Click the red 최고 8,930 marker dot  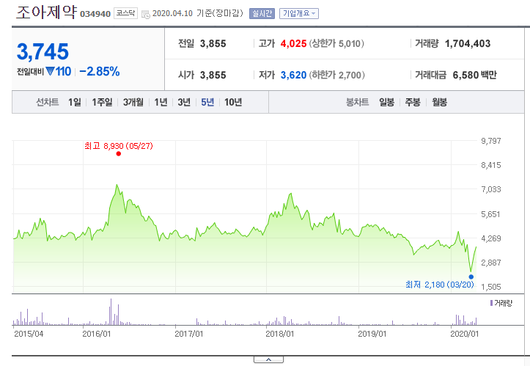point(118,154)
